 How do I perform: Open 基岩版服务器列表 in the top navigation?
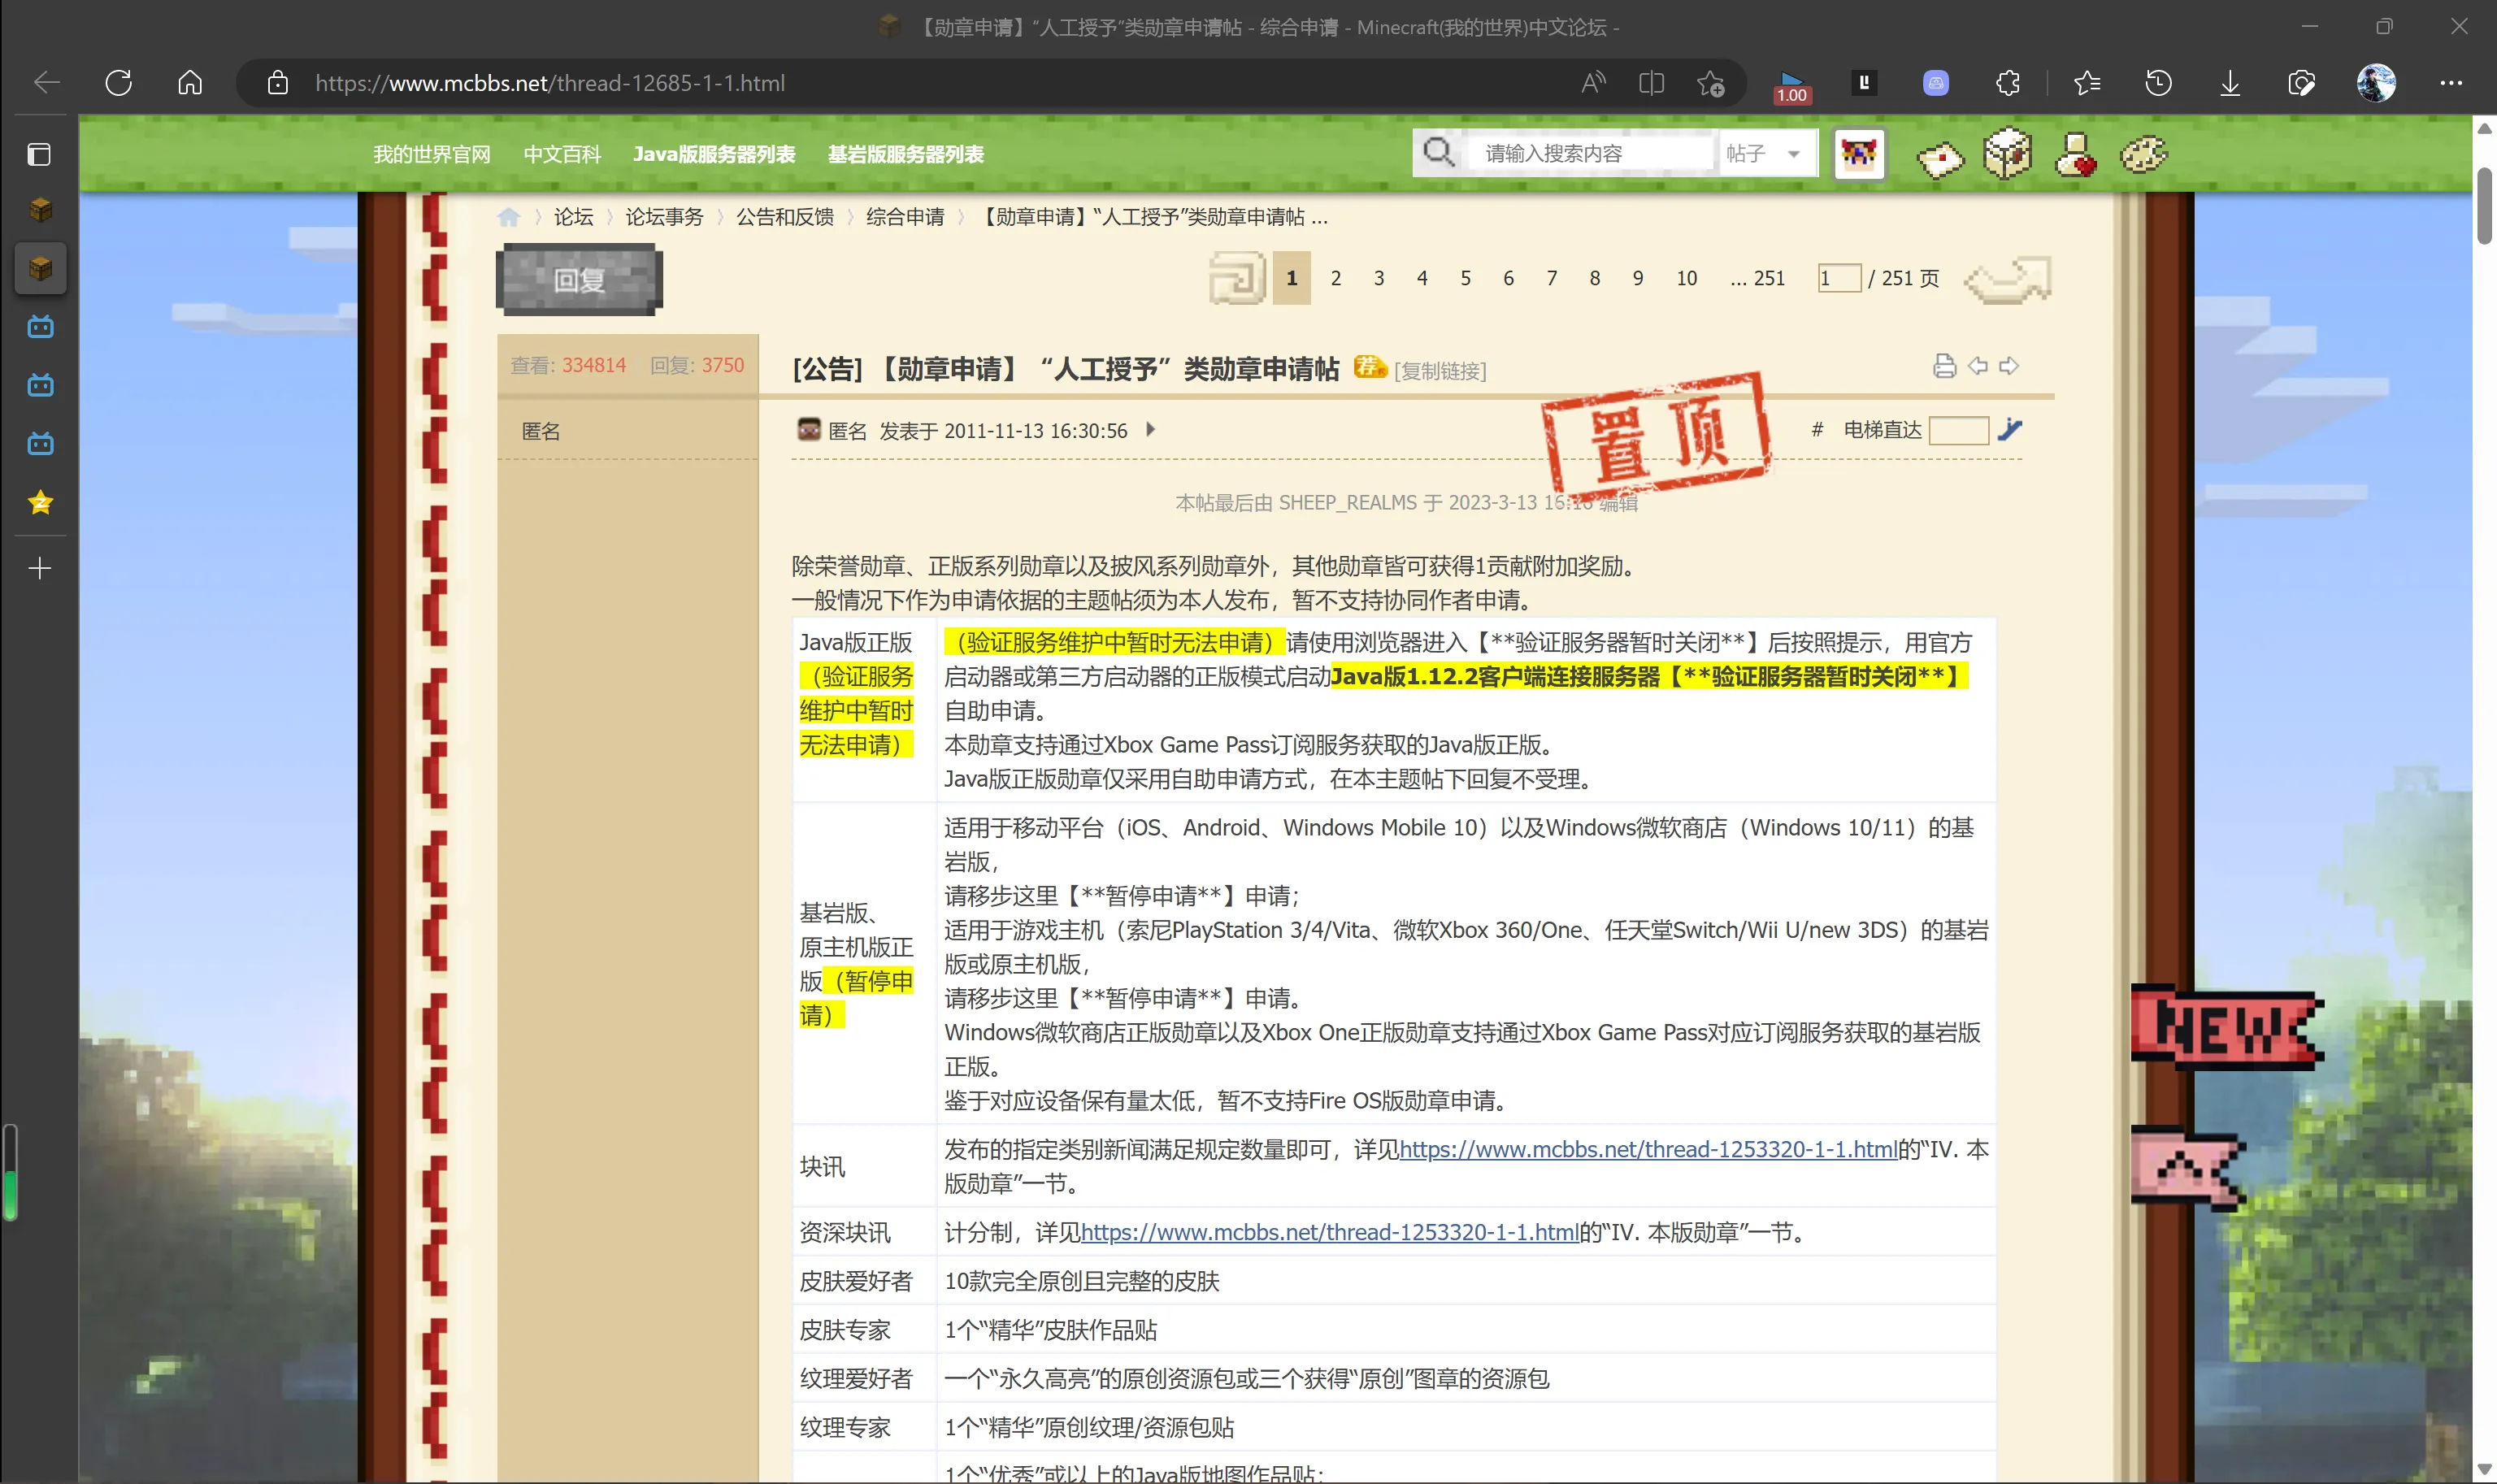click(905, 154)
